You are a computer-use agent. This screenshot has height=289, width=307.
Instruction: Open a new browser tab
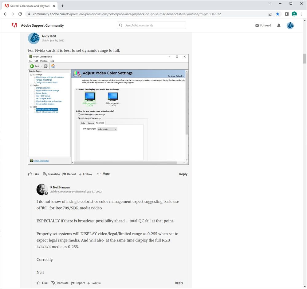click(62, 6)
